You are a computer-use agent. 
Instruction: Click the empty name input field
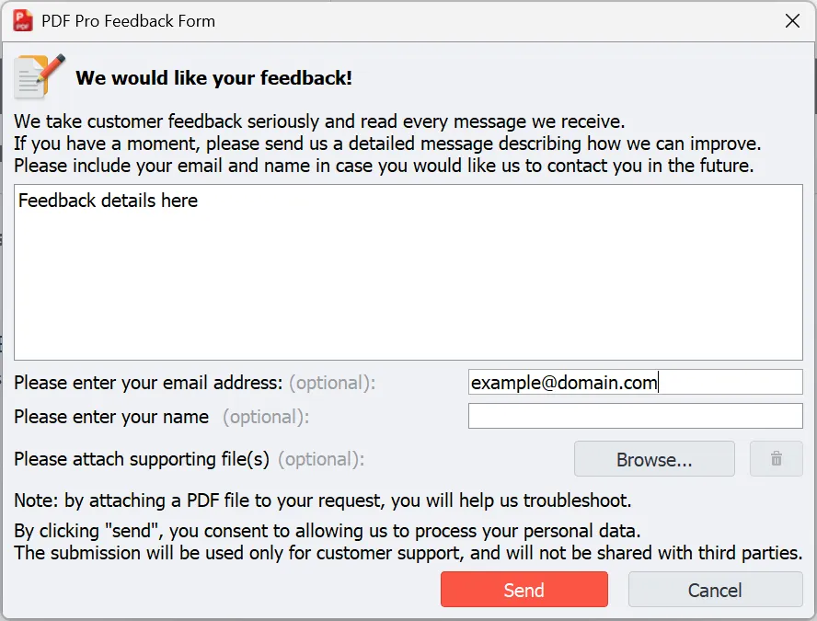(635, 417)
